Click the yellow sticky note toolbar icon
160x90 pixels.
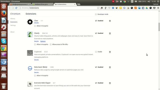click(120, 8)
